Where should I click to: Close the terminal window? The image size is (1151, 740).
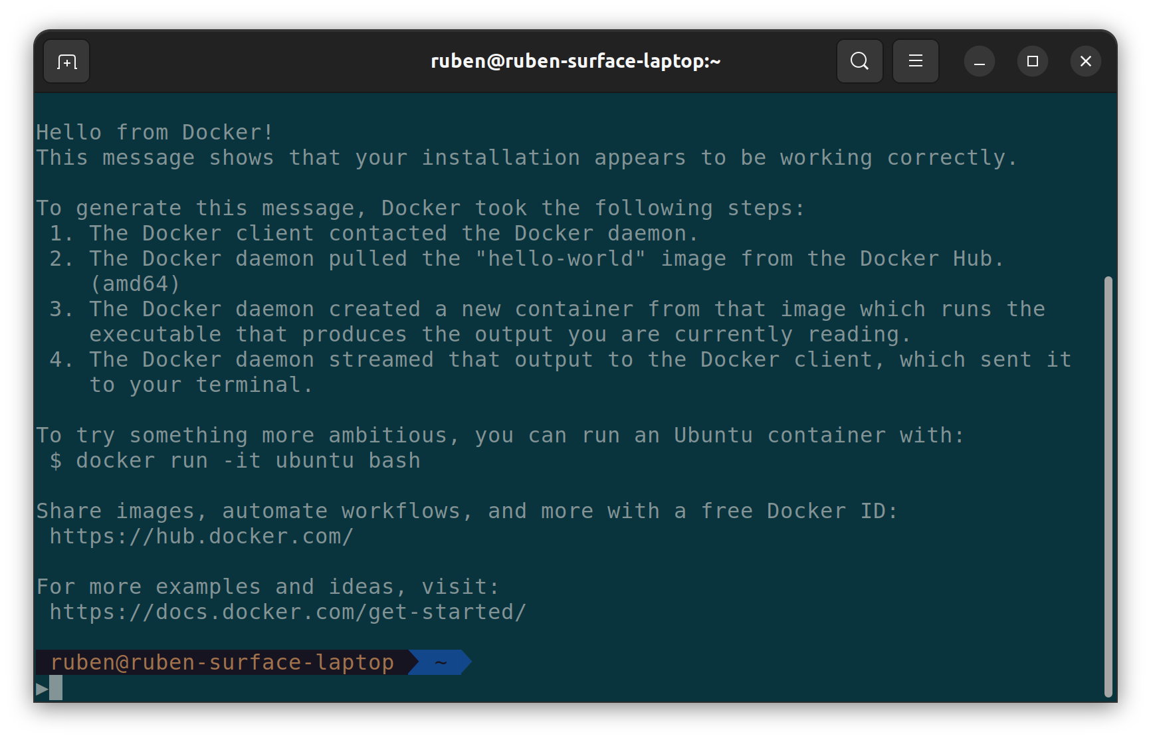1085,62
